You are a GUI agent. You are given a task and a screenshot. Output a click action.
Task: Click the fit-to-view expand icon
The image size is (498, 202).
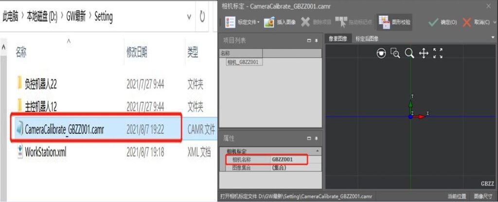click(x=438, y=54)
